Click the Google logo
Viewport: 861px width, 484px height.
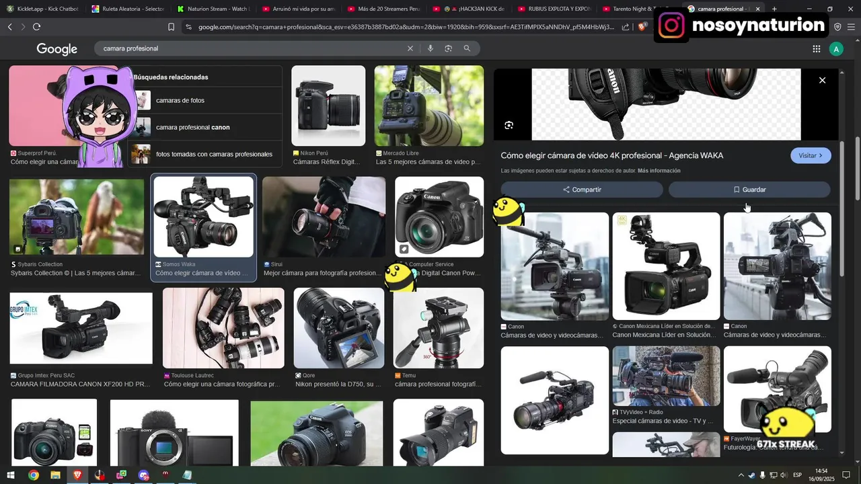coord(57,49)
